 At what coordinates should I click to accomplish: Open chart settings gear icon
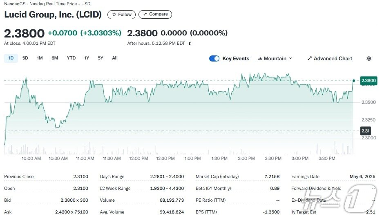coord(369,59)
